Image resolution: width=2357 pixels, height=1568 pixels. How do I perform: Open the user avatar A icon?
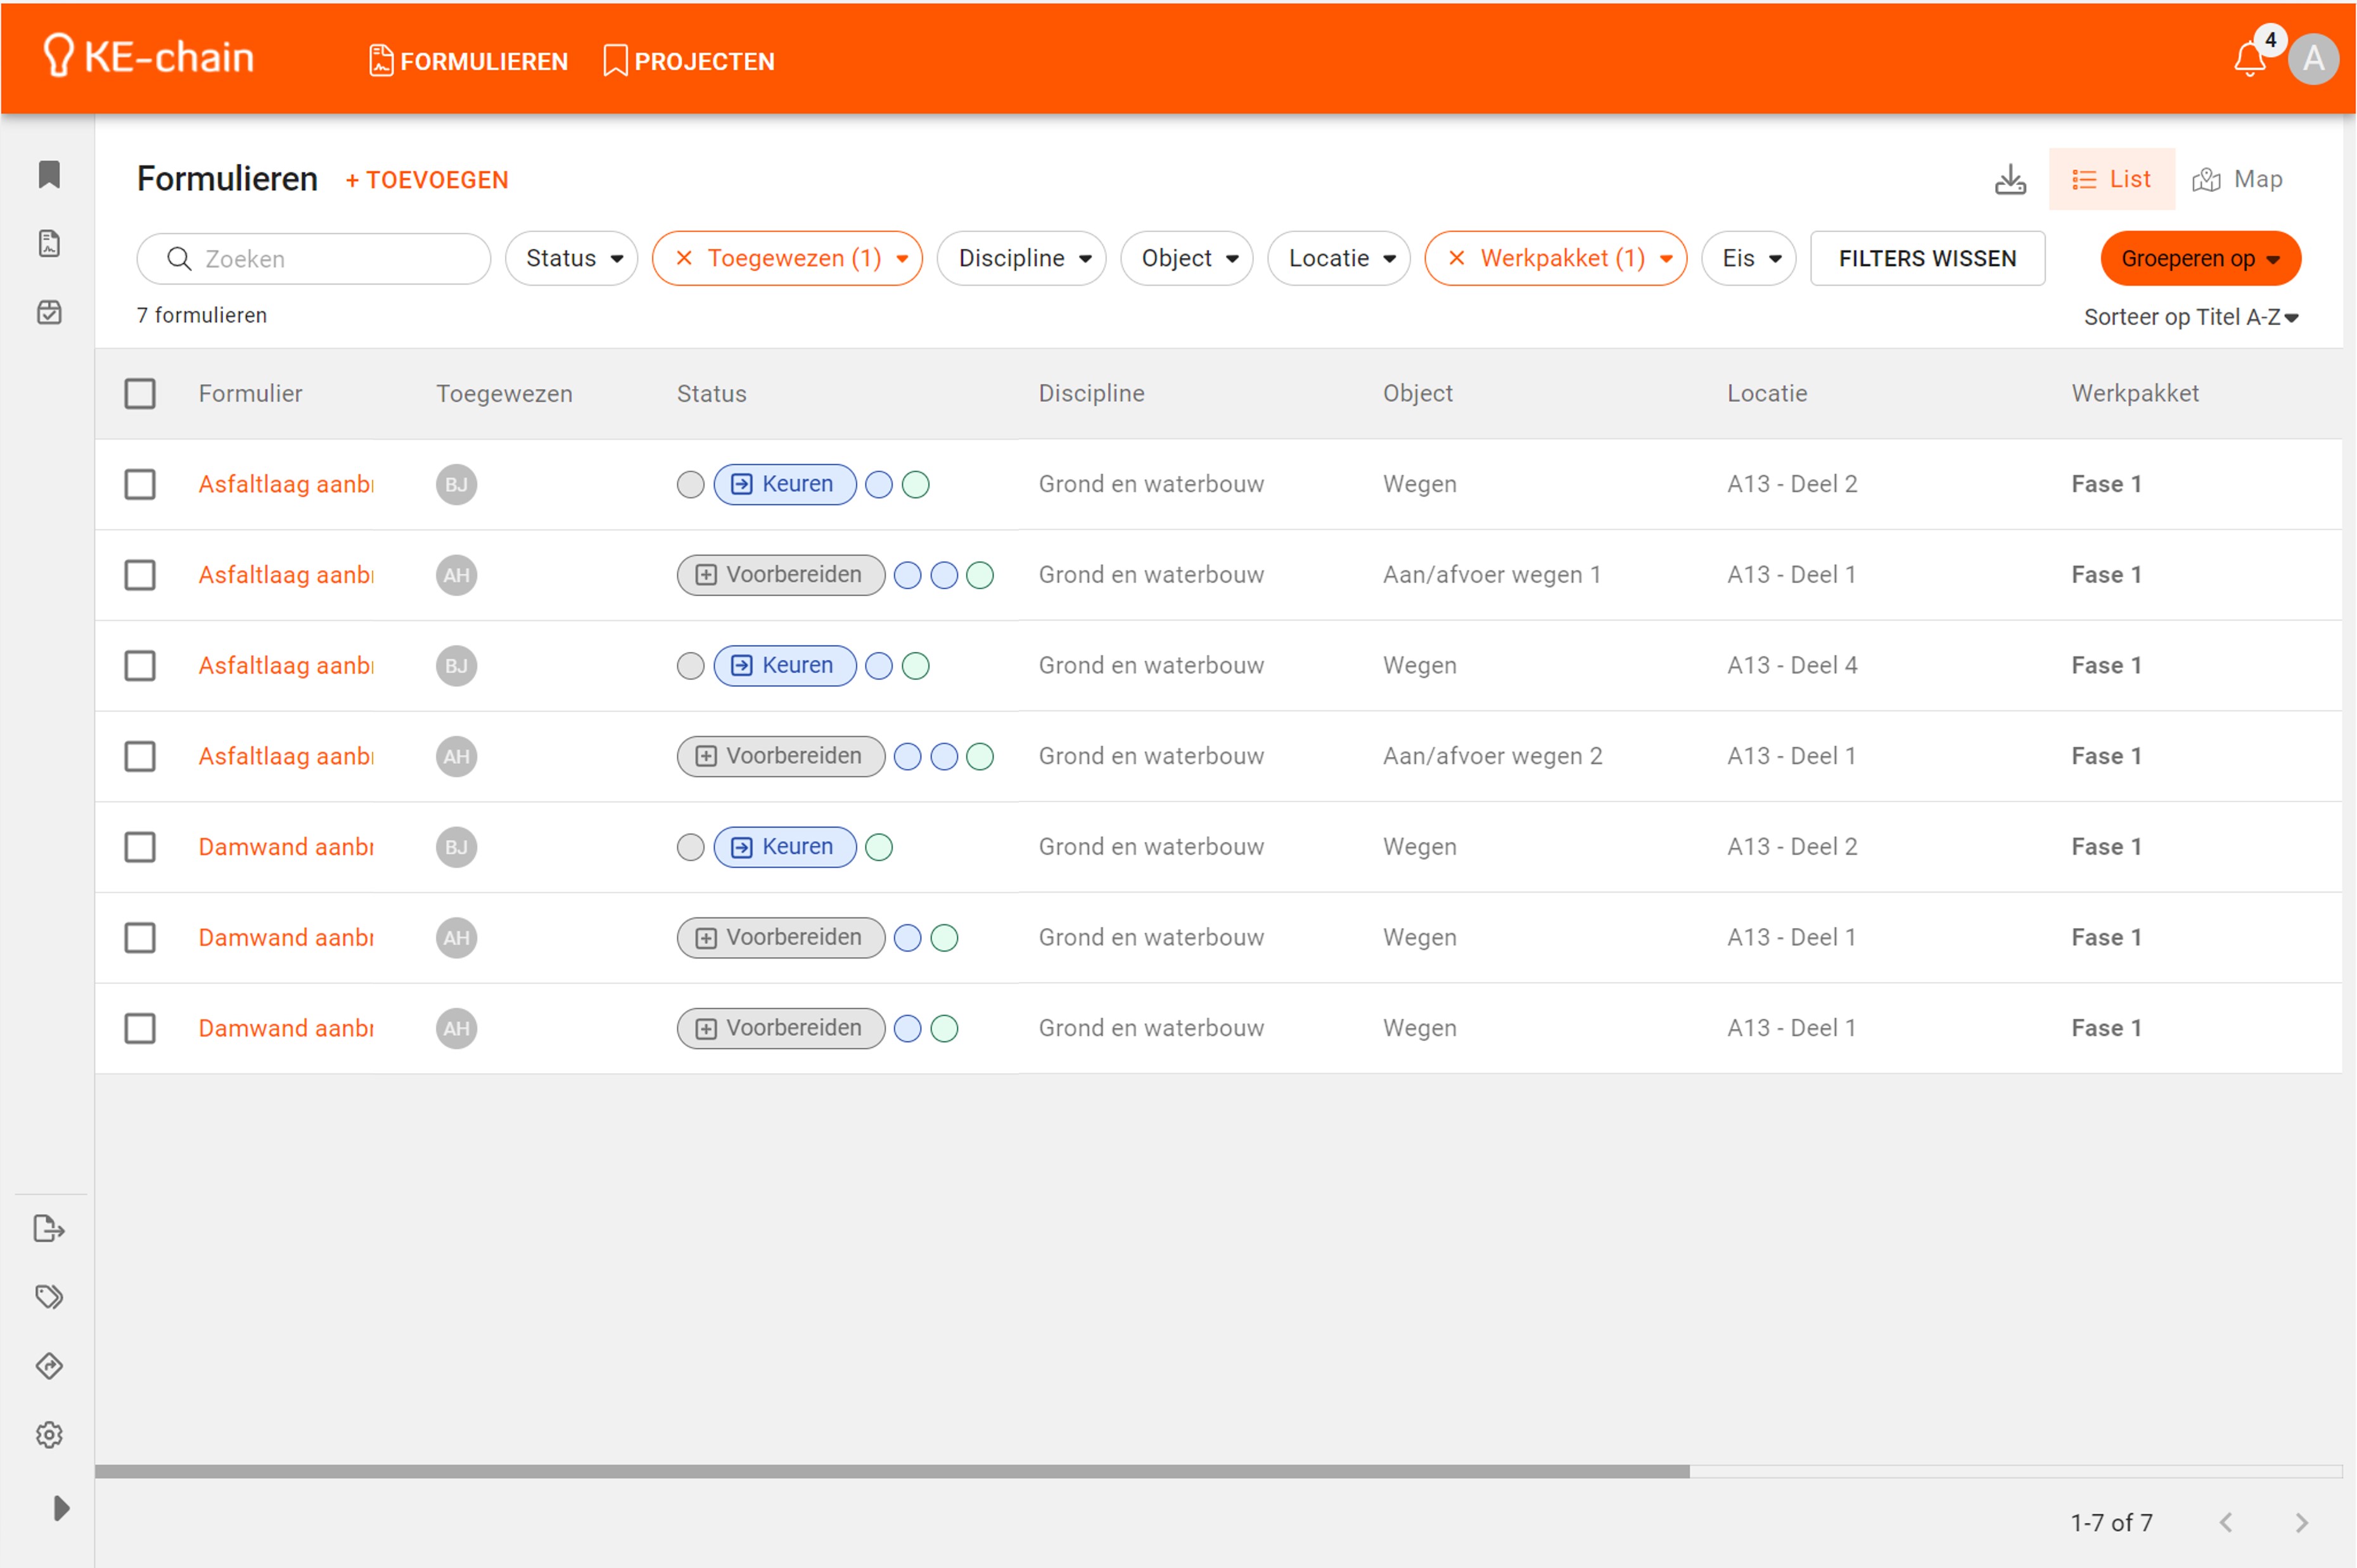tap(2313, 60)
